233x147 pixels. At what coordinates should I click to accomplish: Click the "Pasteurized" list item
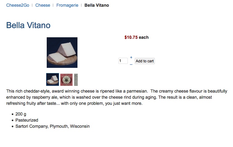(27, 120)
